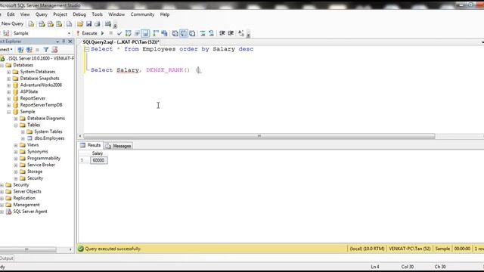Expand the ReportServer database node
Viewport: 484px width, 272px height.
[x=8, y=98]
